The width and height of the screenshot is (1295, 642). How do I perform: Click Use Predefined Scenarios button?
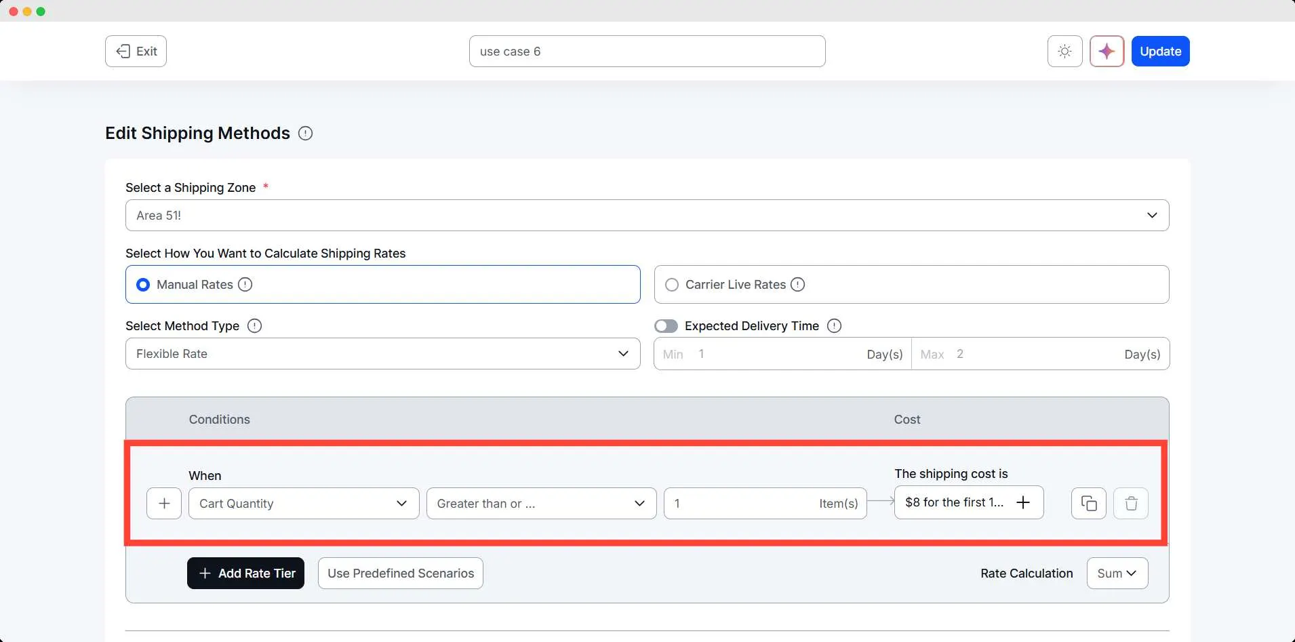tap(400, 574)
